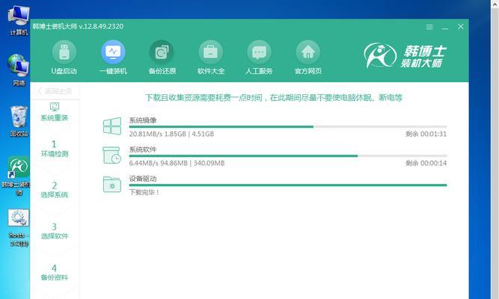The height and width of the screenshot is (299, 499).
Task: Select step 1 环境检测
Action: 55,149
